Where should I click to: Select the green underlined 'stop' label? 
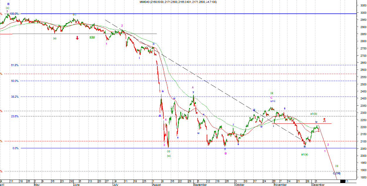point(92,37)
